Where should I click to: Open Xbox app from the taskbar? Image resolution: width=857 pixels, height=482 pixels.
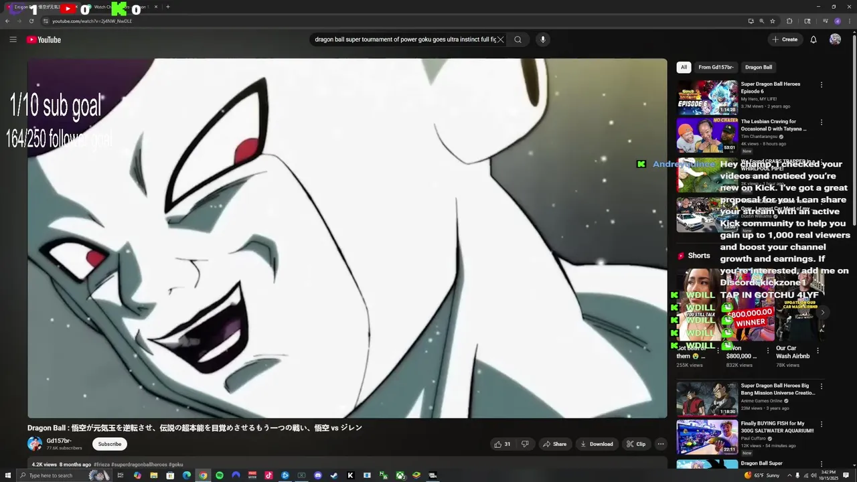coord(400,475)
